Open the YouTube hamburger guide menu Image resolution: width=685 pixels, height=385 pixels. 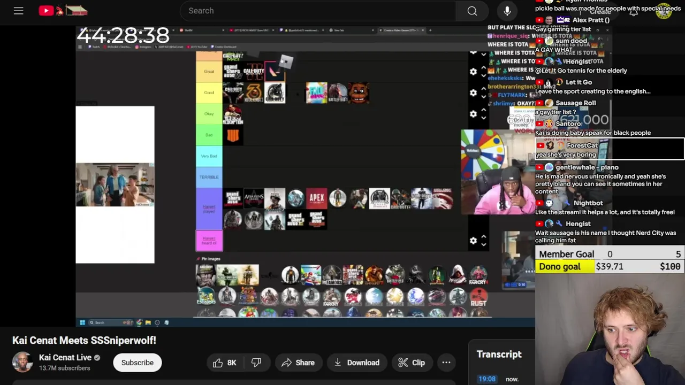[x=18, y=11]
